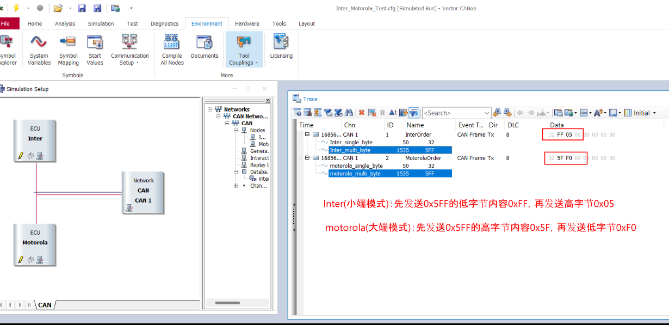Click the horizontal scrollbar in networks panel
The width and height of the screenshot is (669, 325).
(x=227, y=302)
